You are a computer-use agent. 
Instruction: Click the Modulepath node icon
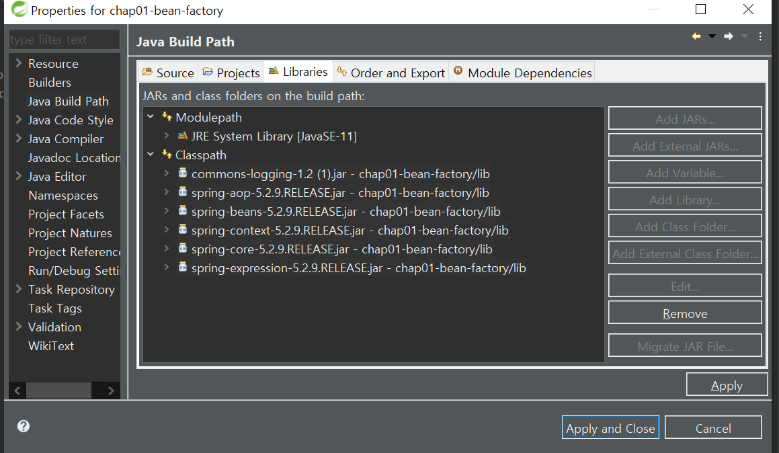point(167,117)
